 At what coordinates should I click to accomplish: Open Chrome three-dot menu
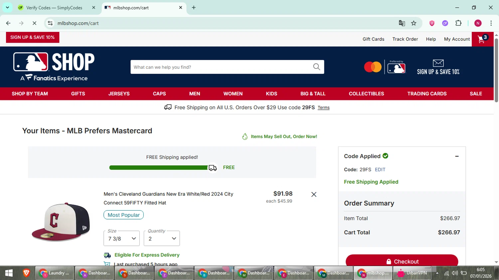491,23
